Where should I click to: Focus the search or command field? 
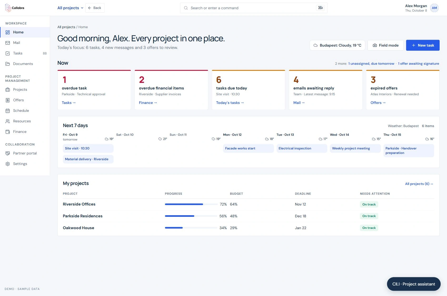pos(254,8)
